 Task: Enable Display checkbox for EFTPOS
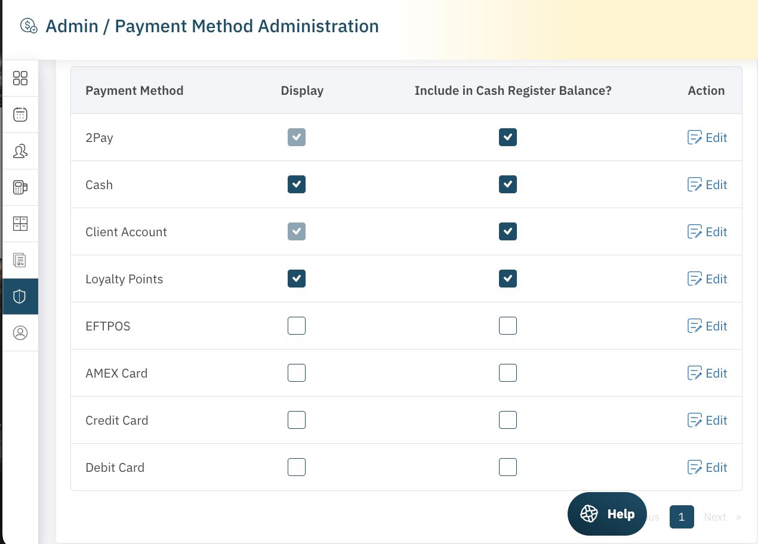(297, 326)
